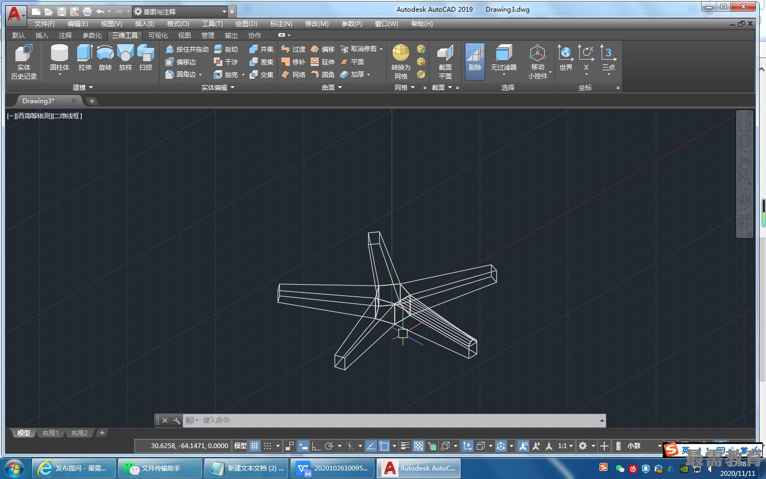Screen dimensions: 766x479
Task: Open 文件传输助手 WeChat in taskbar
Action: (160, 468)
